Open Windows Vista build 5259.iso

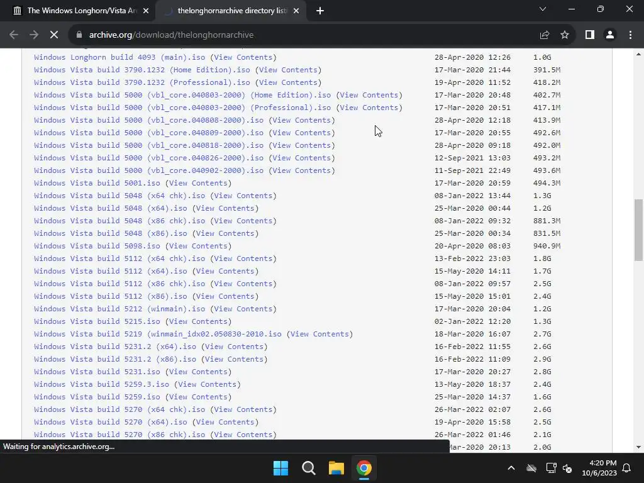click(x=97, y=397)
